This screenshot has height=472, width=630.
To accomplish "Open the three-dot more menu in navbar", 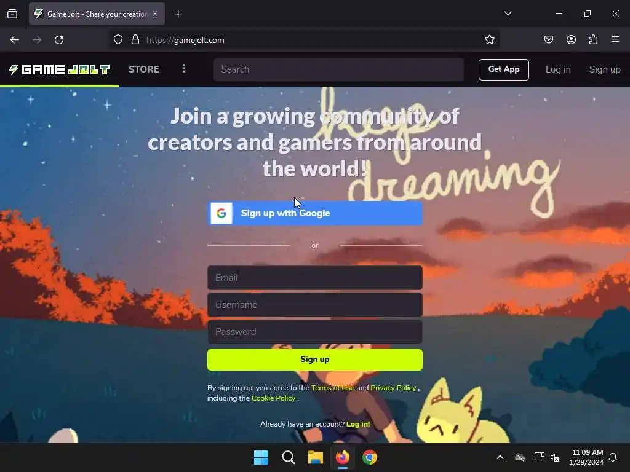I will tap(183, 69).
